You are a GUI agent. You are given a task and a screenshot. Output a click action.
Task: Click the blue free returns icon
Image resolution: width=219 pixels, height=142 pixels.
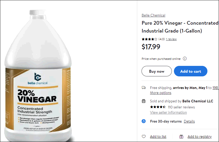click(144, 121)
